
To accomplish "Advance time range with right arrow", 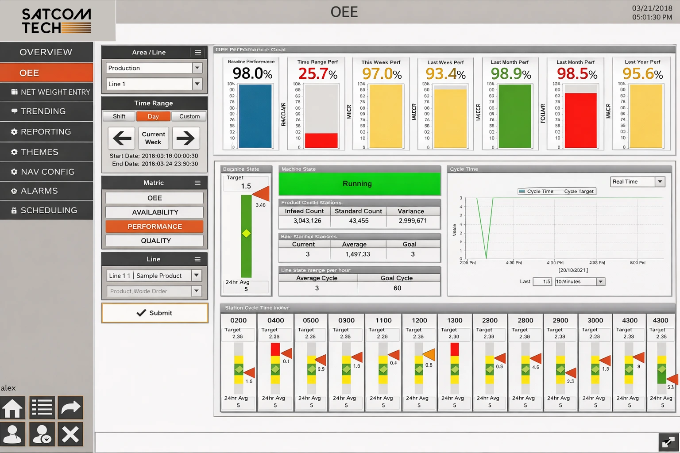I will coord(185,138).
